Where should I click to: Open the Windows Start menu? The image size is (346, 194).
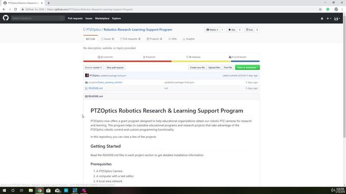[x=4, y=191]
